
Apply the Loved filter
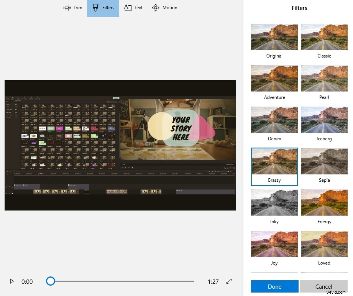[x=324, y=244]
